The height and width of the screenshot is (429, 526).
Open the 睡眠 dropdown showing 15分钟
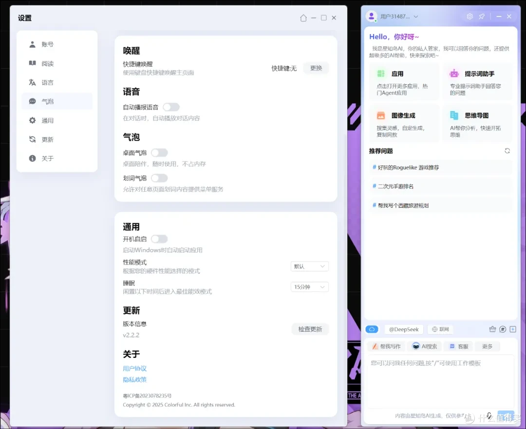[309, 287]
